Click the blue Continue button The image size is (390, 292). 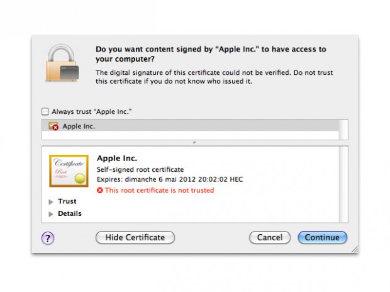click(x=322, y=238)
